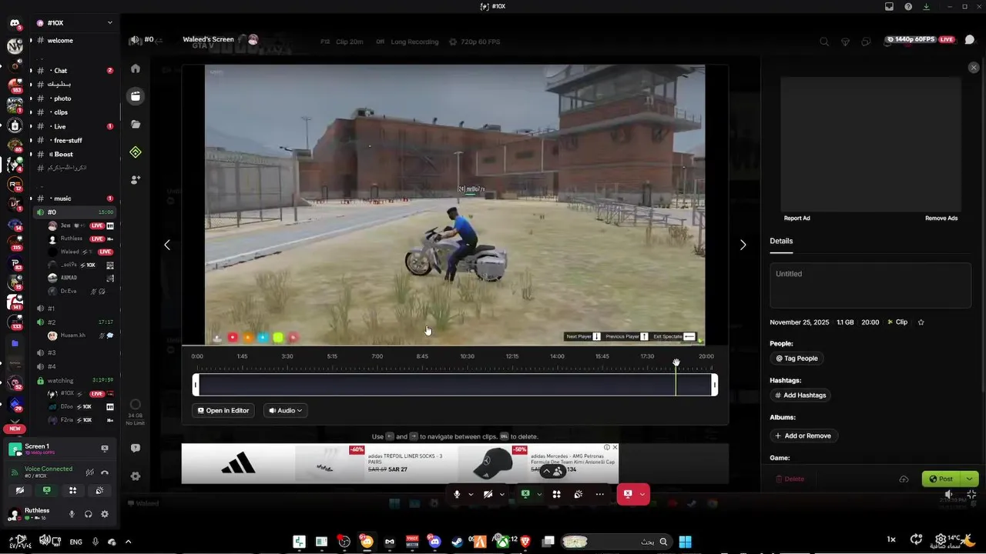Select the Details tab
Screen dimensions: 986x554
coord(781,241)
